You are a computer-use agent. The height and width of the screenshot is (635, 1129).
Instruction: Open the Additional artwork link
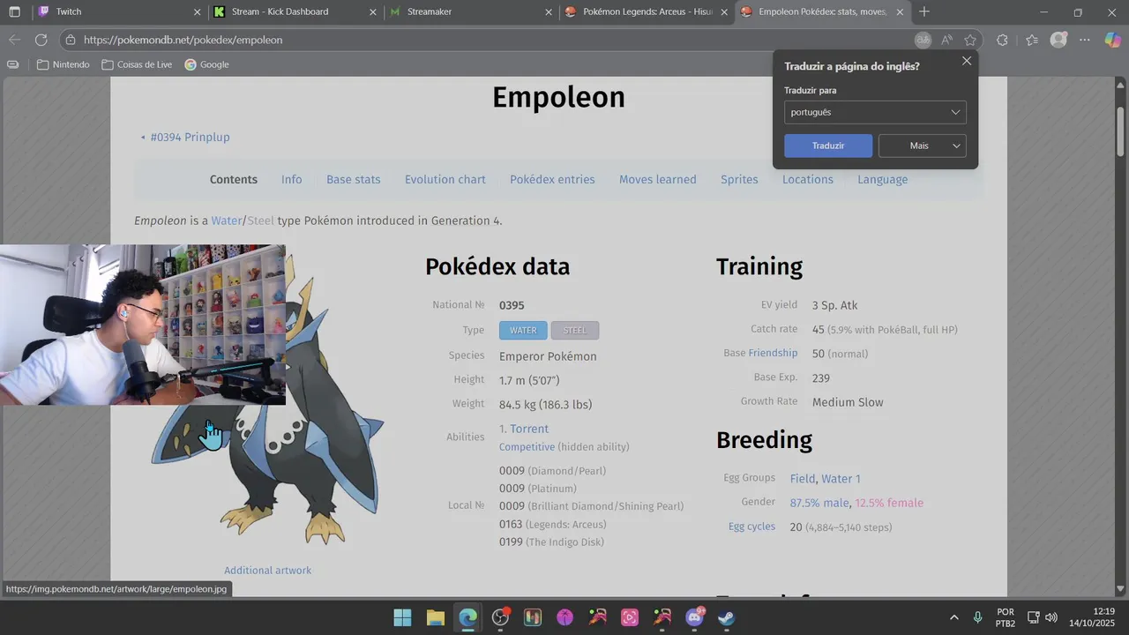pos(267,571)
